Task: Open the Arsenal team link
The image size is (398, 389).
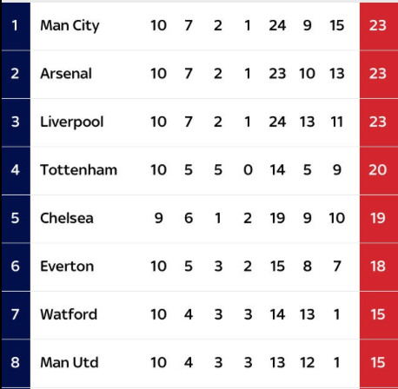Action: click(66, 74)
